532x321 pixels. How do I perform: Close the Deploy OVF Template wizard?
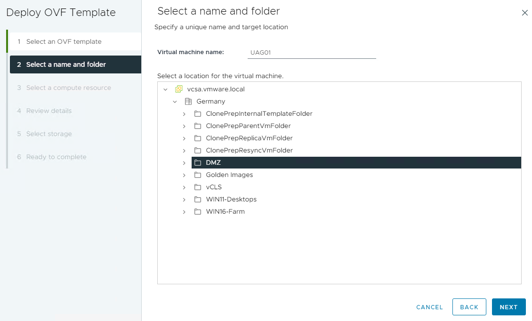(524, 13)
